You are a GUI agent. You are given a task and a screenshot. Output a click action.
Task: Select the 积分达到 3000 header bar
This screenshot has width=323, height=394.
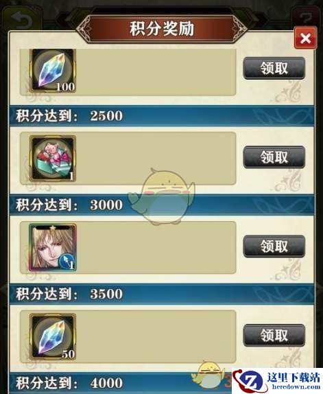(162, 205)
